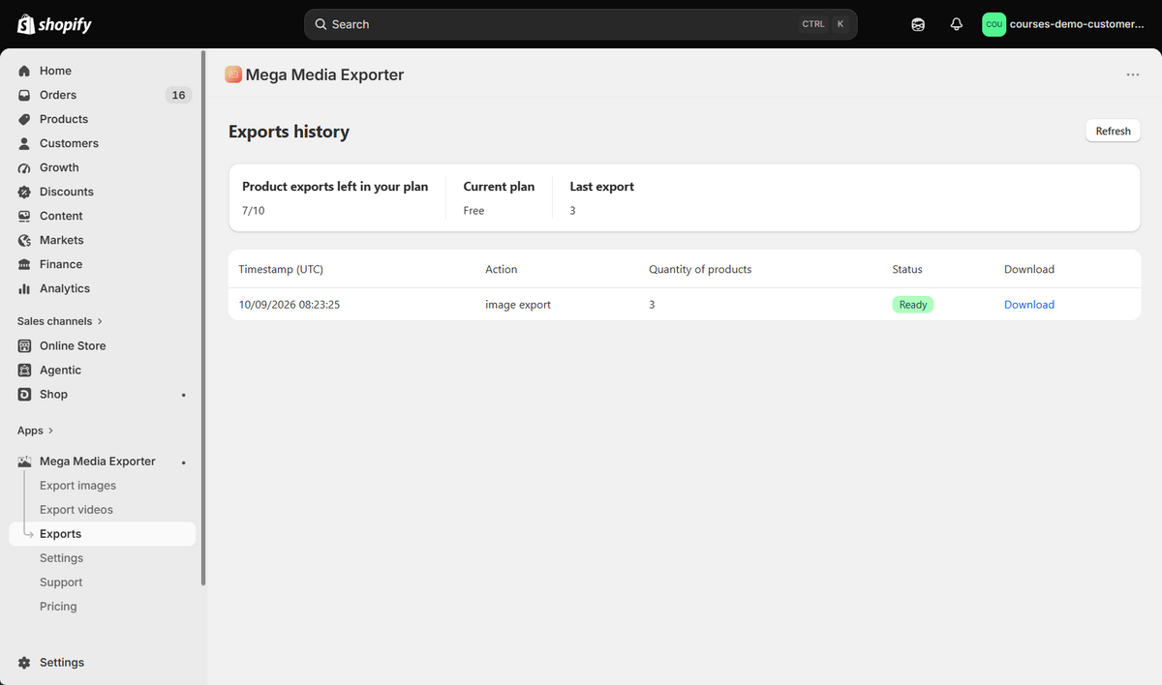Click the 'Last export' label

pyautogui.click(x=602, y=187)
